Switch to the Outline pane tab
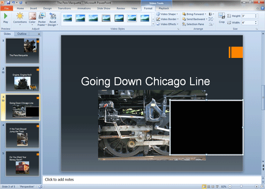 pyautogui.click(x=22, y=34)
